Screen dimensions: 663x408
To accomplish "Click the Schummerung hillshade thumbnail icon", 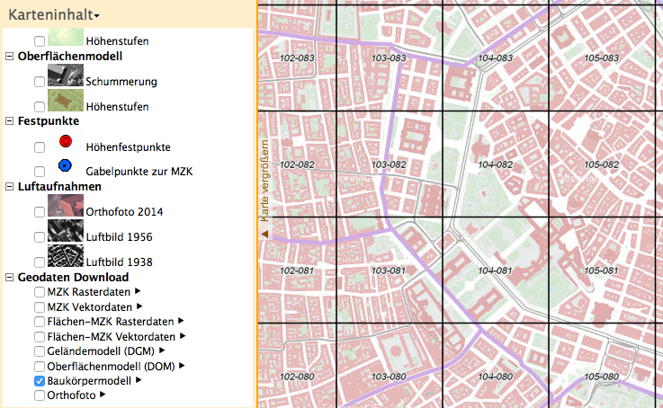I will (65, 76).
